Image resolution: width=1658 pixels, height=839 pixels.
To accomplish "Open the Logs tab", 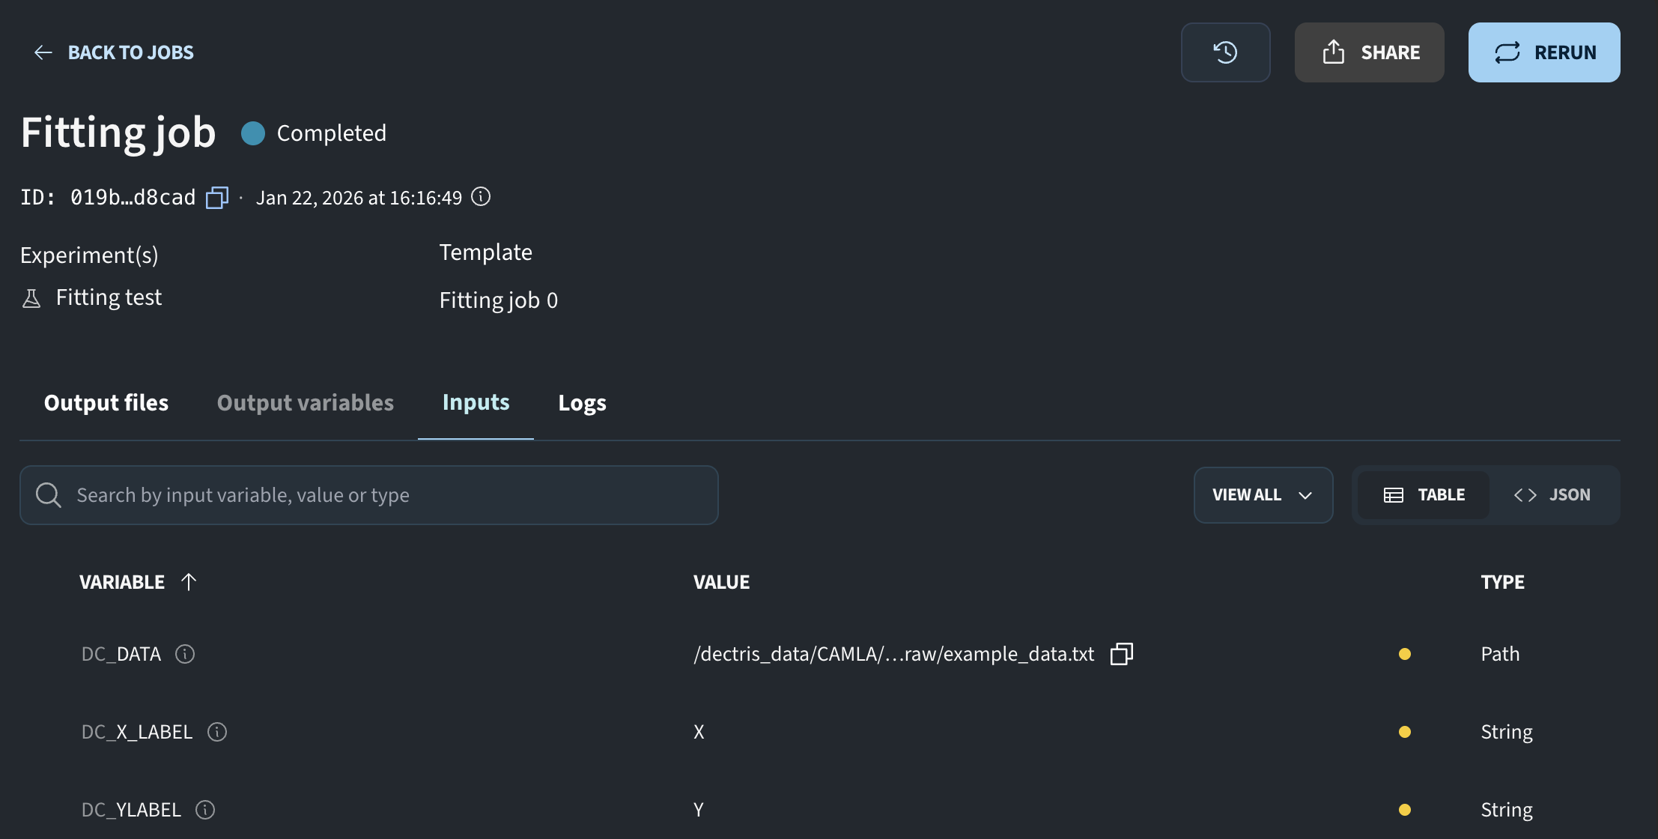I will coord(582,403).
